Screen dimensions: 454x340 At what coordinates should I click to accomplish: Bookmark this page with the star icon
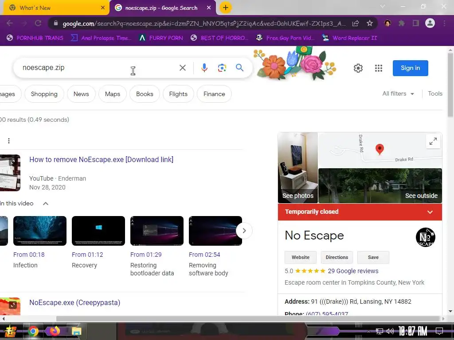coord(369,23)
